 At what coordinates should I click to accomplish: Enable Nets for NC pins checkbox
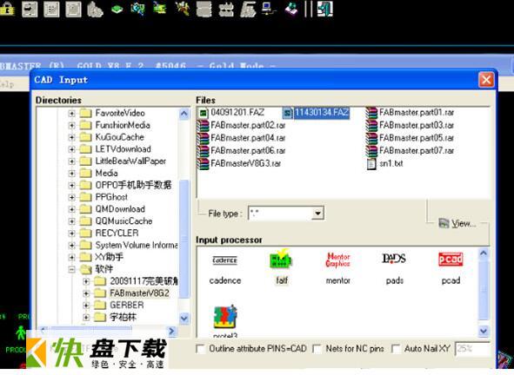(x=317, y=349)
